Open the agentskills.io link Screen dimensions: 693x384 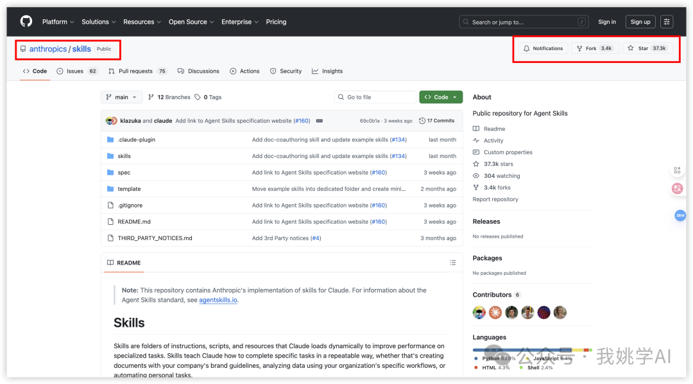click(218, 300)
